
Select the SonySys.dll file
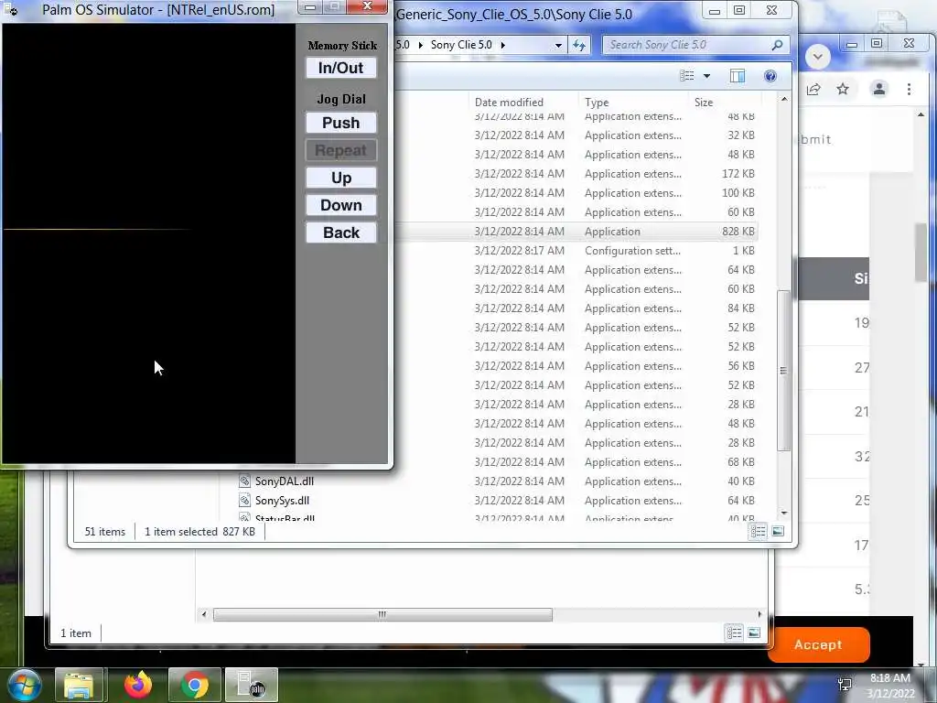(282, 501)
